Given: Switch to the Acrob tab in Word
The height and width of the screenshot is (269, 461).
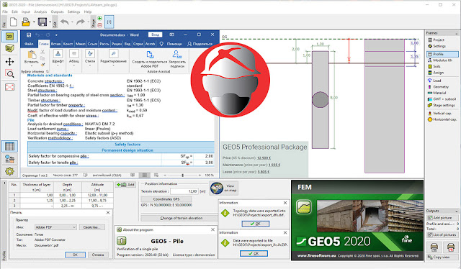Looking at the screenshot, I should click(150, 44).
